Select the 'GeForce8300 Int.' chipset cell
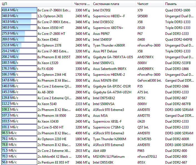The height and width of the screenshot is (165, 196). [x=150, y=81]
